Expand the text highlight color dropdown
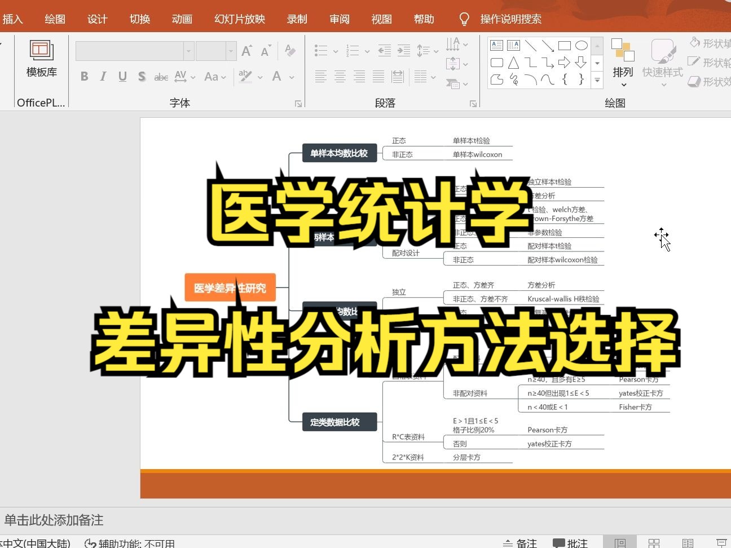 260,77
